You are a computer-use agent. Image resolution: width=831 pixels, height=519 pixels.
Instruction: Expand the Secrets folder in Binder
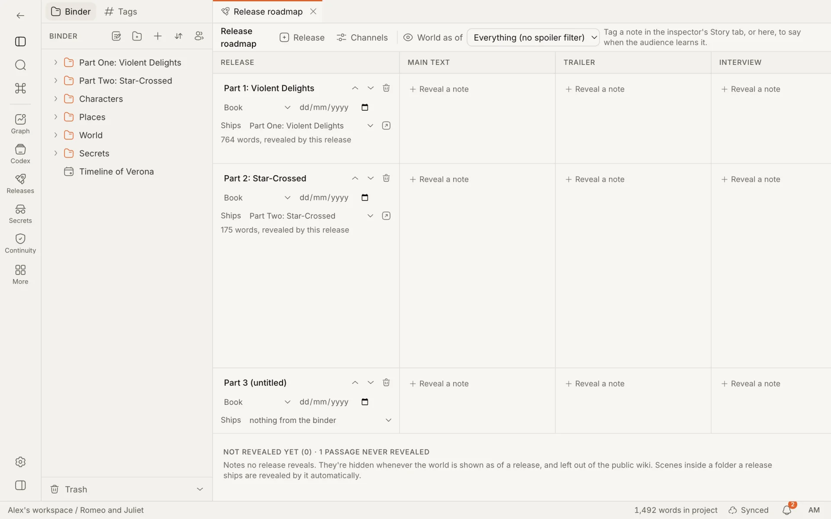pyautogui.click(x=55, y=153)
